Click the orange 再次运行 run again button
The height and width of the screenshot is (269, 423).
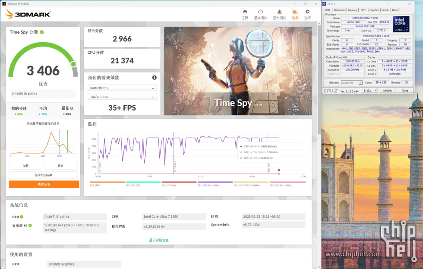click(44, 184)
